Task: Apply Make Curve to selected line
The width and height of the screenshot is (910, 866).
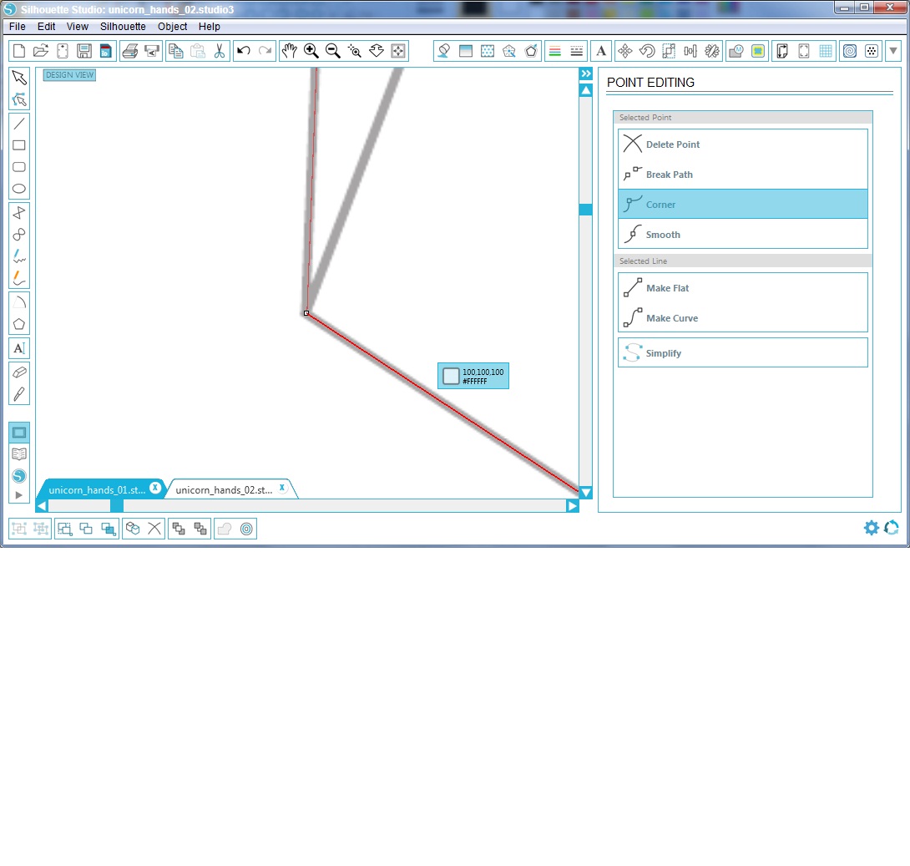Action: pyautogui.click(x=743, y=318)
